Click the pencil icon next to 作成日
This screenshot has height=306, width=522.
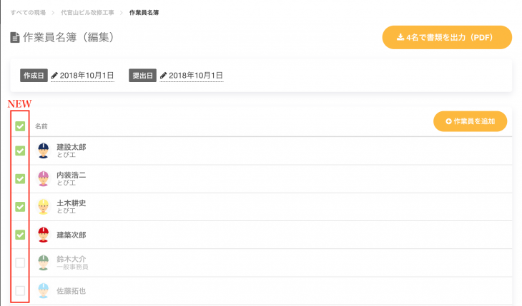(x=54, y=76)
